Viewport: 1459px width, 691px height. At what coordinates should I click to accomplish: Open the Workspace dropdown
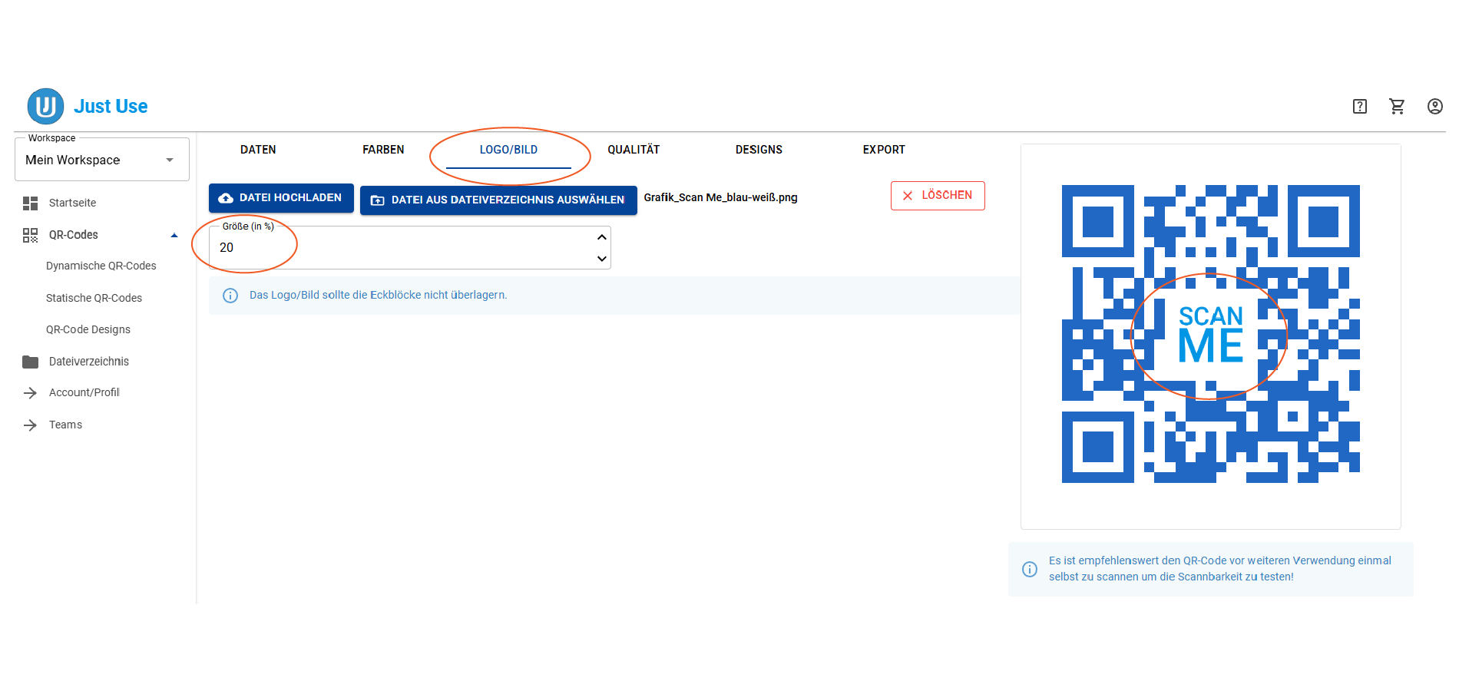click(102, 160)
